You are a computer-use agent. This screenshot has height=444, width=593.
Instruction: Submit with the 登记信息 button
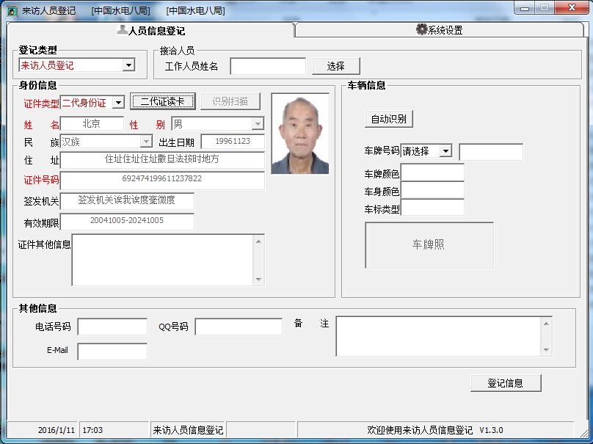(505, 383)
